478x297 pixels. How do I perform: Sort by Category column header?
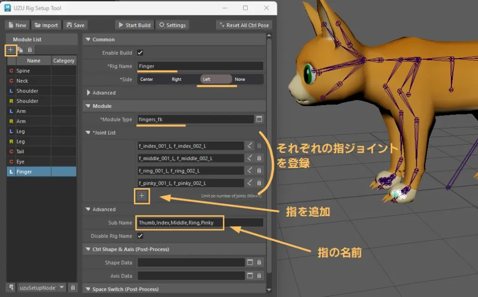[x=63, y=60]
